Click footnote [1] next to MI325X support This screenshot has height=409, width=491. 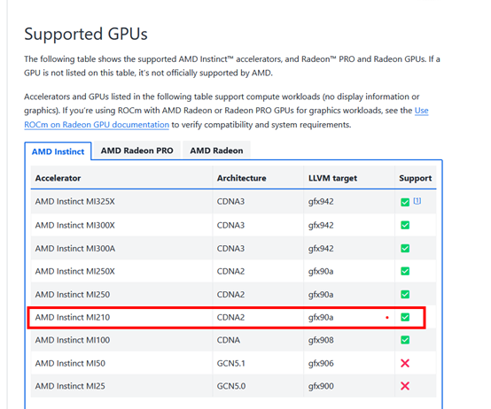417,201
